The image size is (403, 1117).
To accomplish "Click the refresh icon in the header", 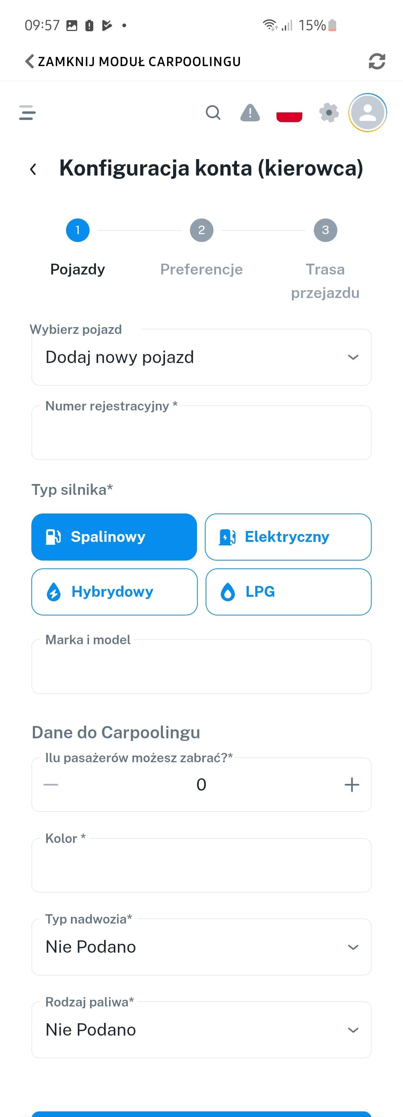I will coord(377,61).
